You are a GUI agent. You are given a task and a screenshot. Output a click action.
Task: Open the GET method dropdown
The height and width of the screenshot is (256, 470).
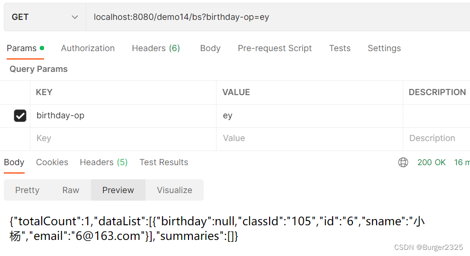[x=45, y=17]
